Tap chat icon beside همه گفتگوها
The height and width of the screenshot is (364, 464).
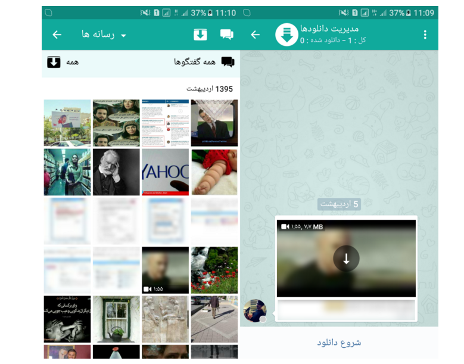[228, 62]
